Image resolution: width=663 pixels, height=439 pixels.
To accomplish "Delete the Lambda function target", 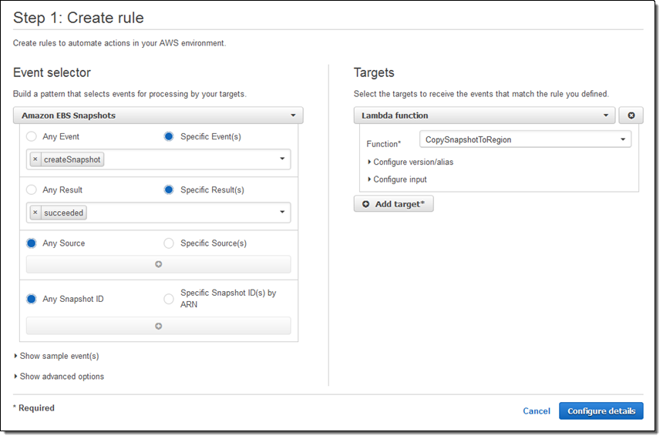I will pyautogui.click(x=631, y=116).
